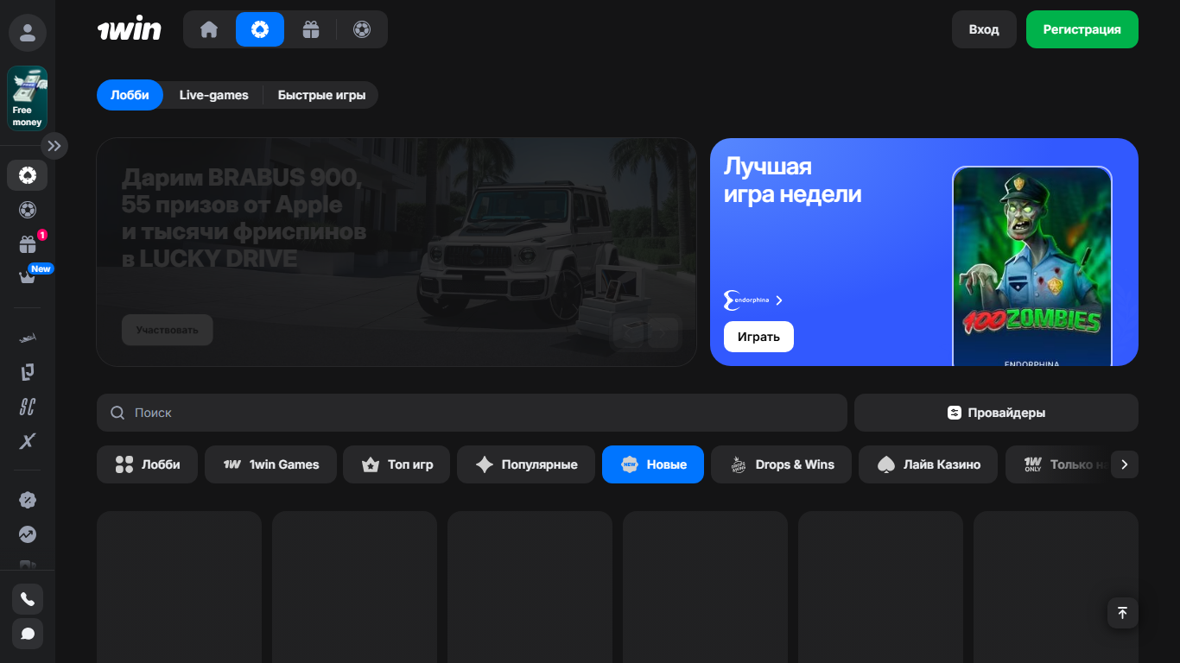Image resolution: width=1180 pixels, height=663 pixels.
Task: Click Участвовать on the BRABUS banner
Action: coord(167,330)
